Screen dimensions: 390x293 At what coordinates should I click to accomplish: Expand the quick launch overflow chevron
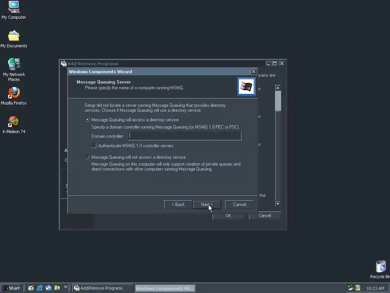pos(66,287)
